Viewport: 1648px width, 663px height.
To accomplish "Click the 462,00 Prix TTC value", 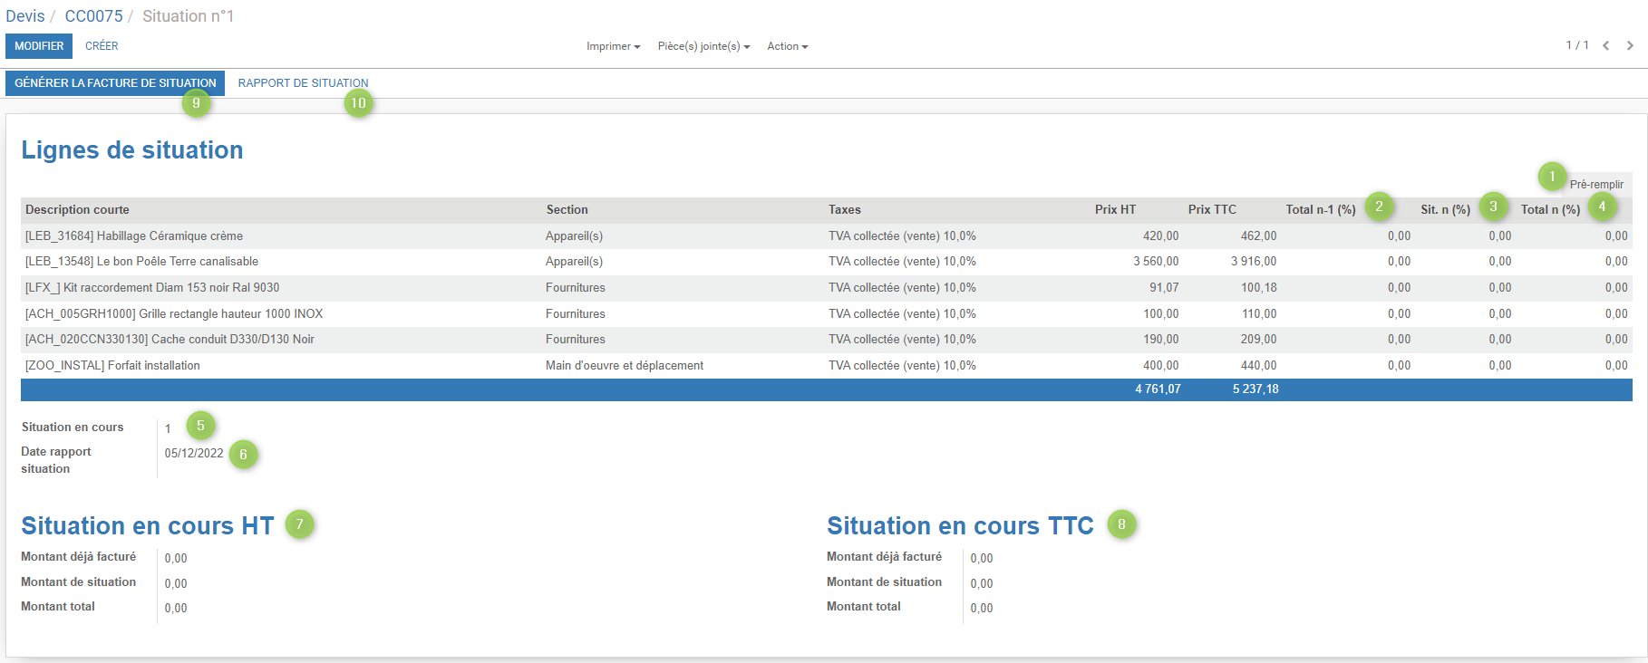I will 1258,236.
